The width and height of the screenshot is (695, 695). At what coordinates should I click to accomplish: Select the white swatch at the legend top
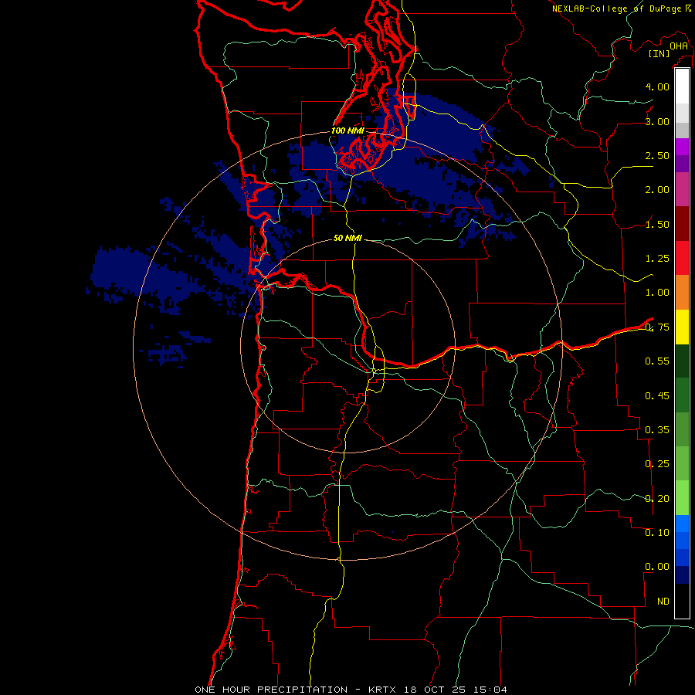pyautogui.click(x=682, y=86)
